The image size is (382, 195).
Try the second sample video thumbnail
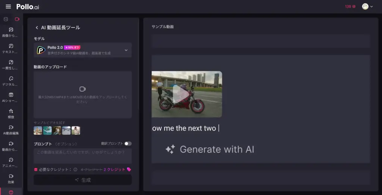[x=47, y=131]
